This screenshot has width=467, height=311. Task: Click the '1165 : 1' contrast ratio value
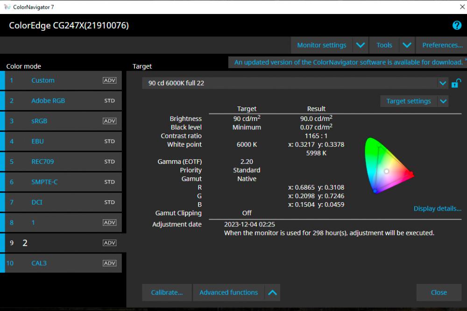click(x=316, y=136)
